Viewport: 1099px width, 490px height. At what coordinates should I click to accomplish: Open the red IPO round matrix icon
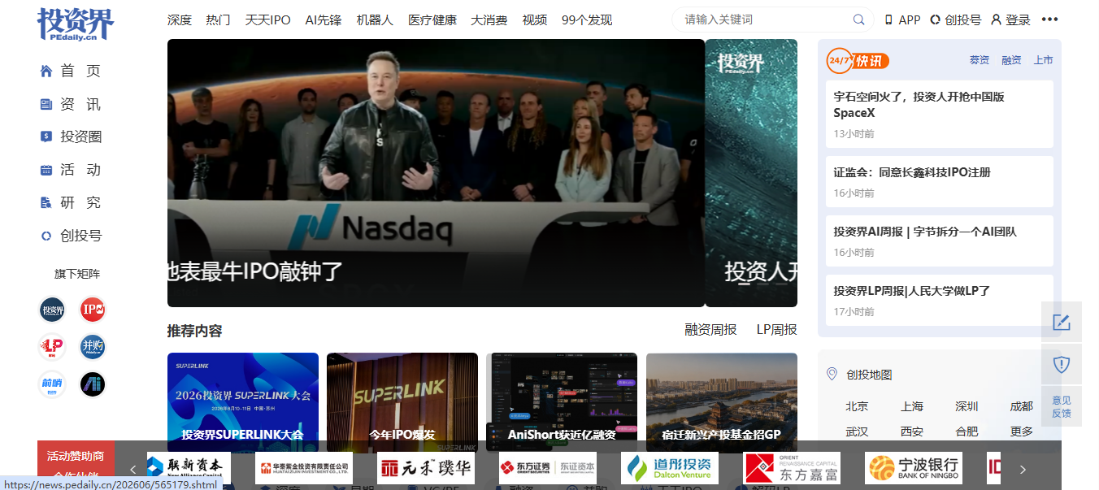93,310
